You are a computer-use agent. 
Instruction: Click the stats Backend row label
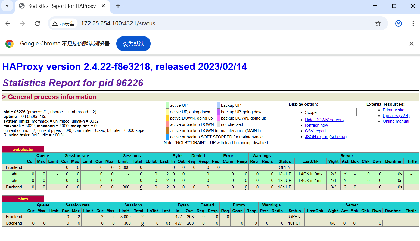click(14, 223)
